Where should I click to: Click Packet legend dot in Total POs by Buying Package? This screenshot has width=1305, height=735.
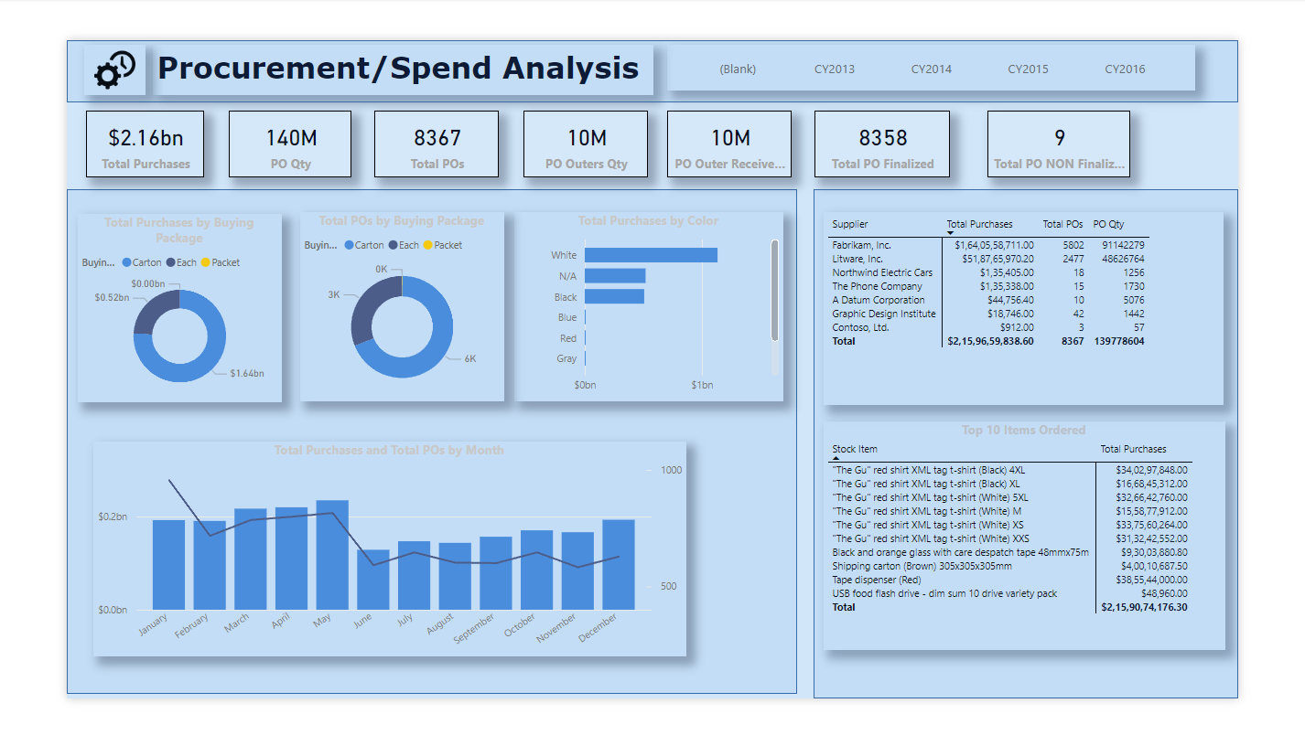click(x=427, y=245)
